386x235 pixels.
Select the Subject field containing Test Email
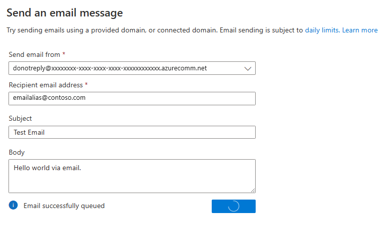[x=132, y=132]
